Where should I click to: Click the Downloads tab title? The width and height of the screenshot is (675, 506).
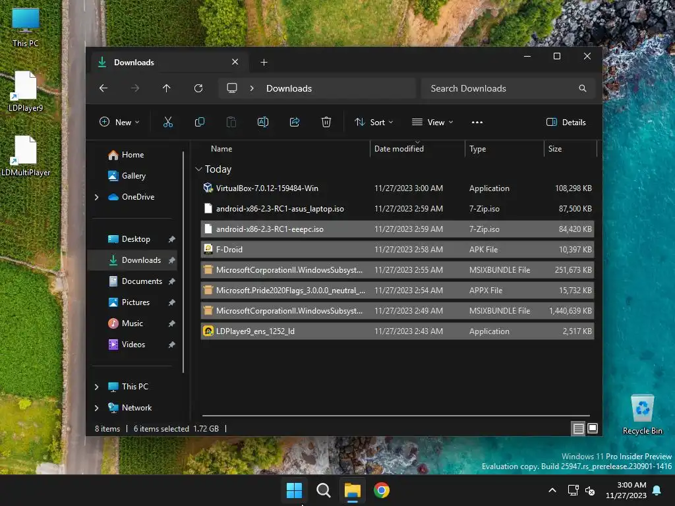click(134, 63)
